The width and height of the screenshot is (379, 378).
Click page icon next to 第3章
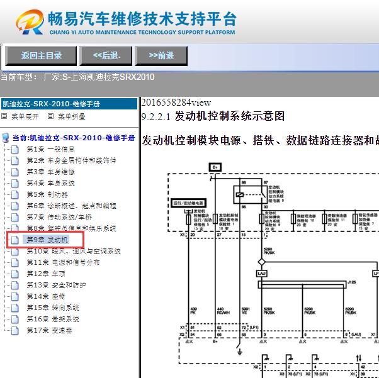[15, 172]
